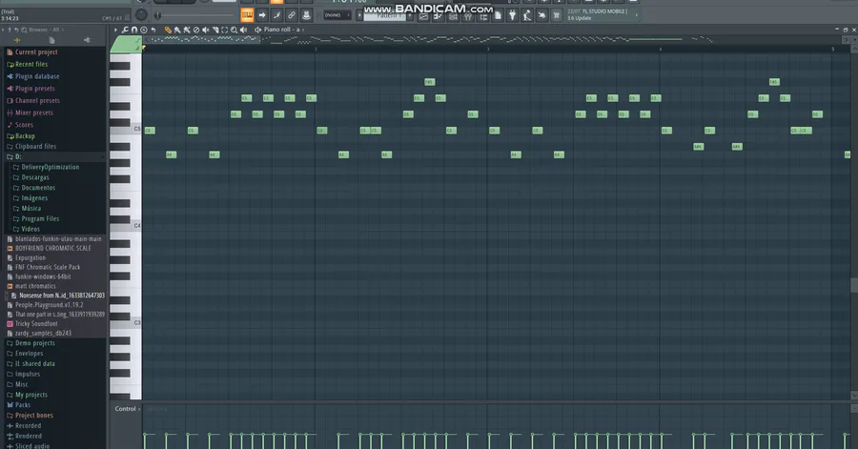Select the Mute tool in piano roll
Screen dimensions: 858x449
click(x=206, y=30)
